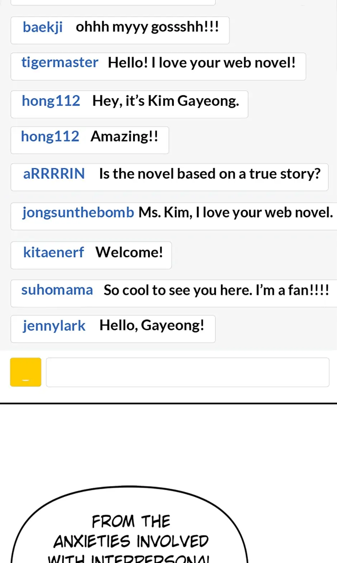337x563 pixels.
Task: Select the "Ms. Kim, I love your web novel." message
Action: 236,212
